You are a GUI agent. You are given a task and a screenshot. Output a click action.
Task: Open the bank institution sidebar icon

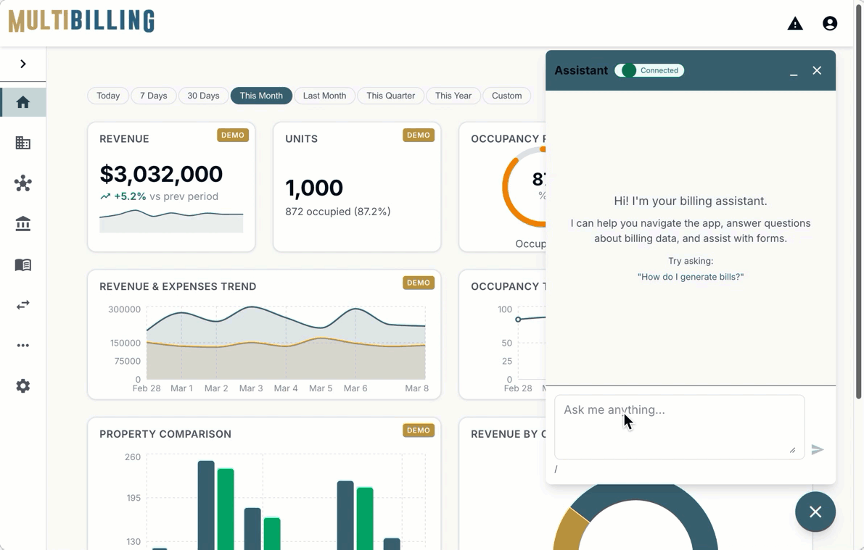pos(23,224)
